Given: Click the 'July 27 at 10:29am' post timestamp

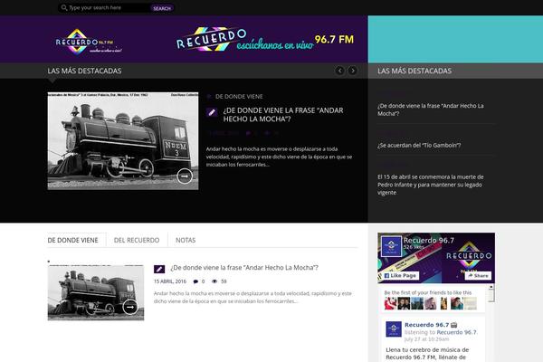Looking at the screenshot, I should point(426,339).
